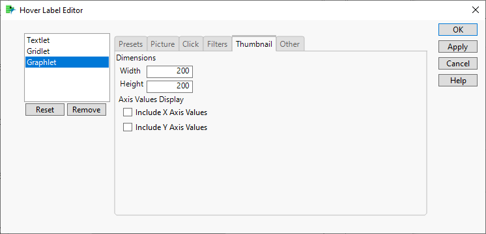
Task: Click the Remove button under the list
Action: point(87,110)
